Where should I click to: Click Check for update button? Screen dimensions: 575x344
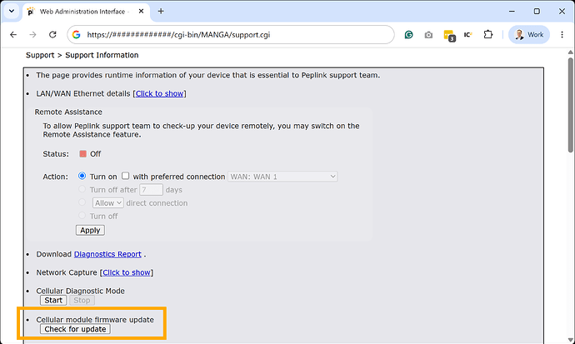[x=75, y=329]
